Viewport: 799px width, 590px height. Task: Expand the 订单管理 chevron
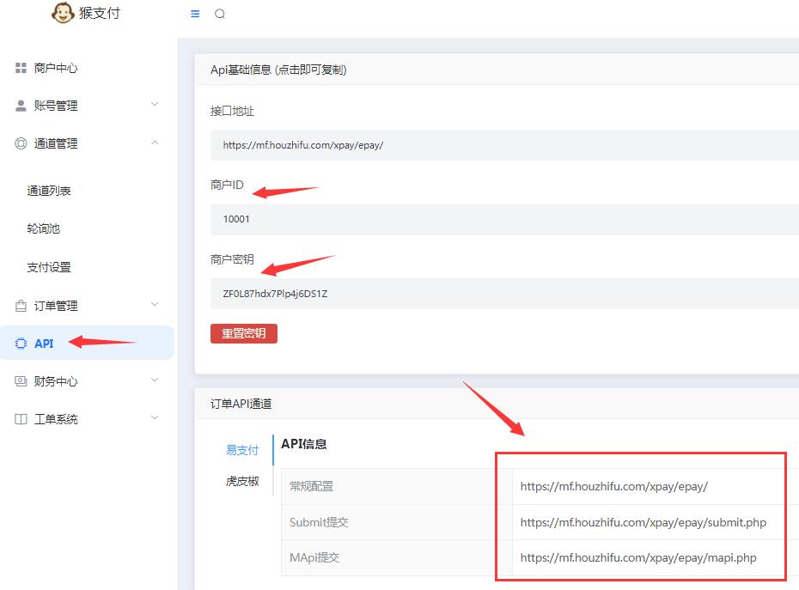pyautogui.click(x=155, y=305)
